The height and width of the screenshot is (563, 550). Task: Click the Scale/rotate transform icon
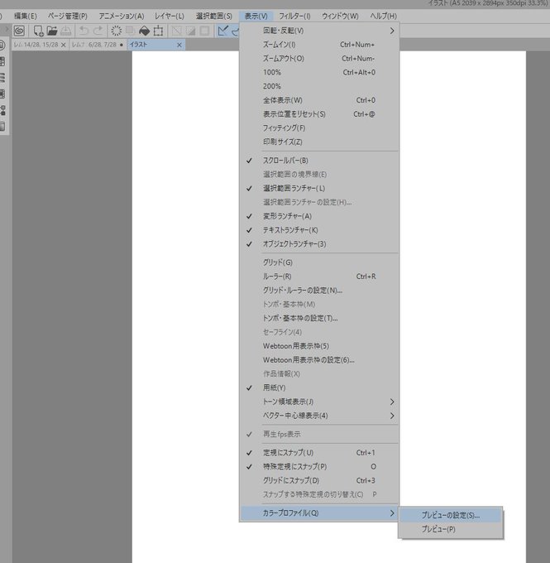pyautogui.click(x=158, y=31)
